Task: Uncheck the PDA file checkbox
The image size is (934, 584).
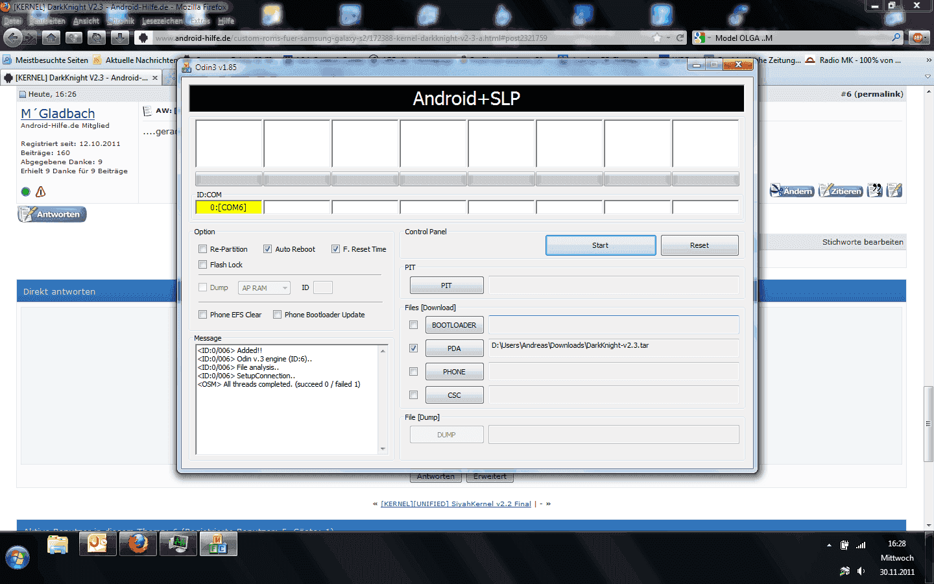Action: (x=413, y=348)
